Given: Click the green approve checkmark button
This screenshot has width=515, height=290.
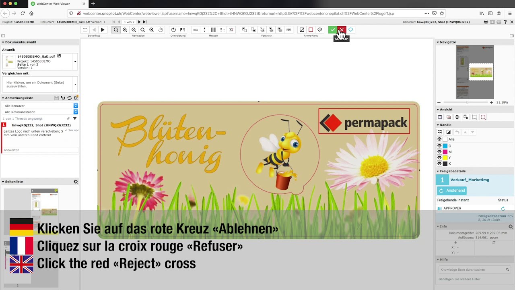Looking at the screenshot, I should click(333, 30).
